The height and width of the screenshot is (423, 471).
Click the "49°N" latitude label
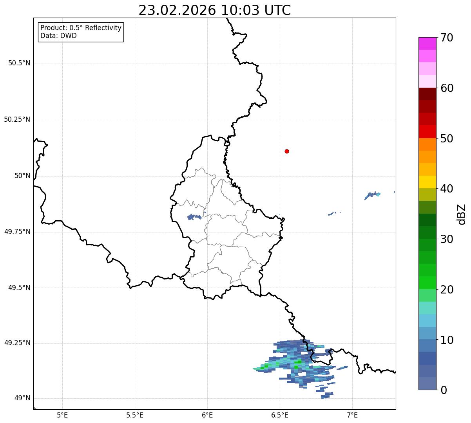(x=22, y=398)
